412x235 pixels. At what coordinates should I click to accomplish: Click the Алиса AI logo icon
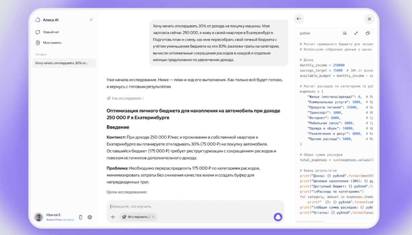[x=38, y=20]
